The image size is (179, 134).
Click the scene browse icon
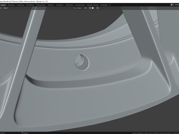[172, 5]
